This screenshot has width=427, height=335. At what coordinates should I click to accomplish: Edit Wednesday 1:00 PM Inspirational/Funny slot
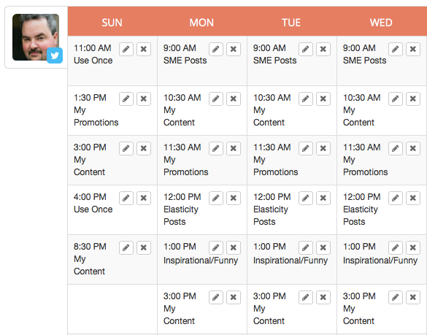(396, 247)
